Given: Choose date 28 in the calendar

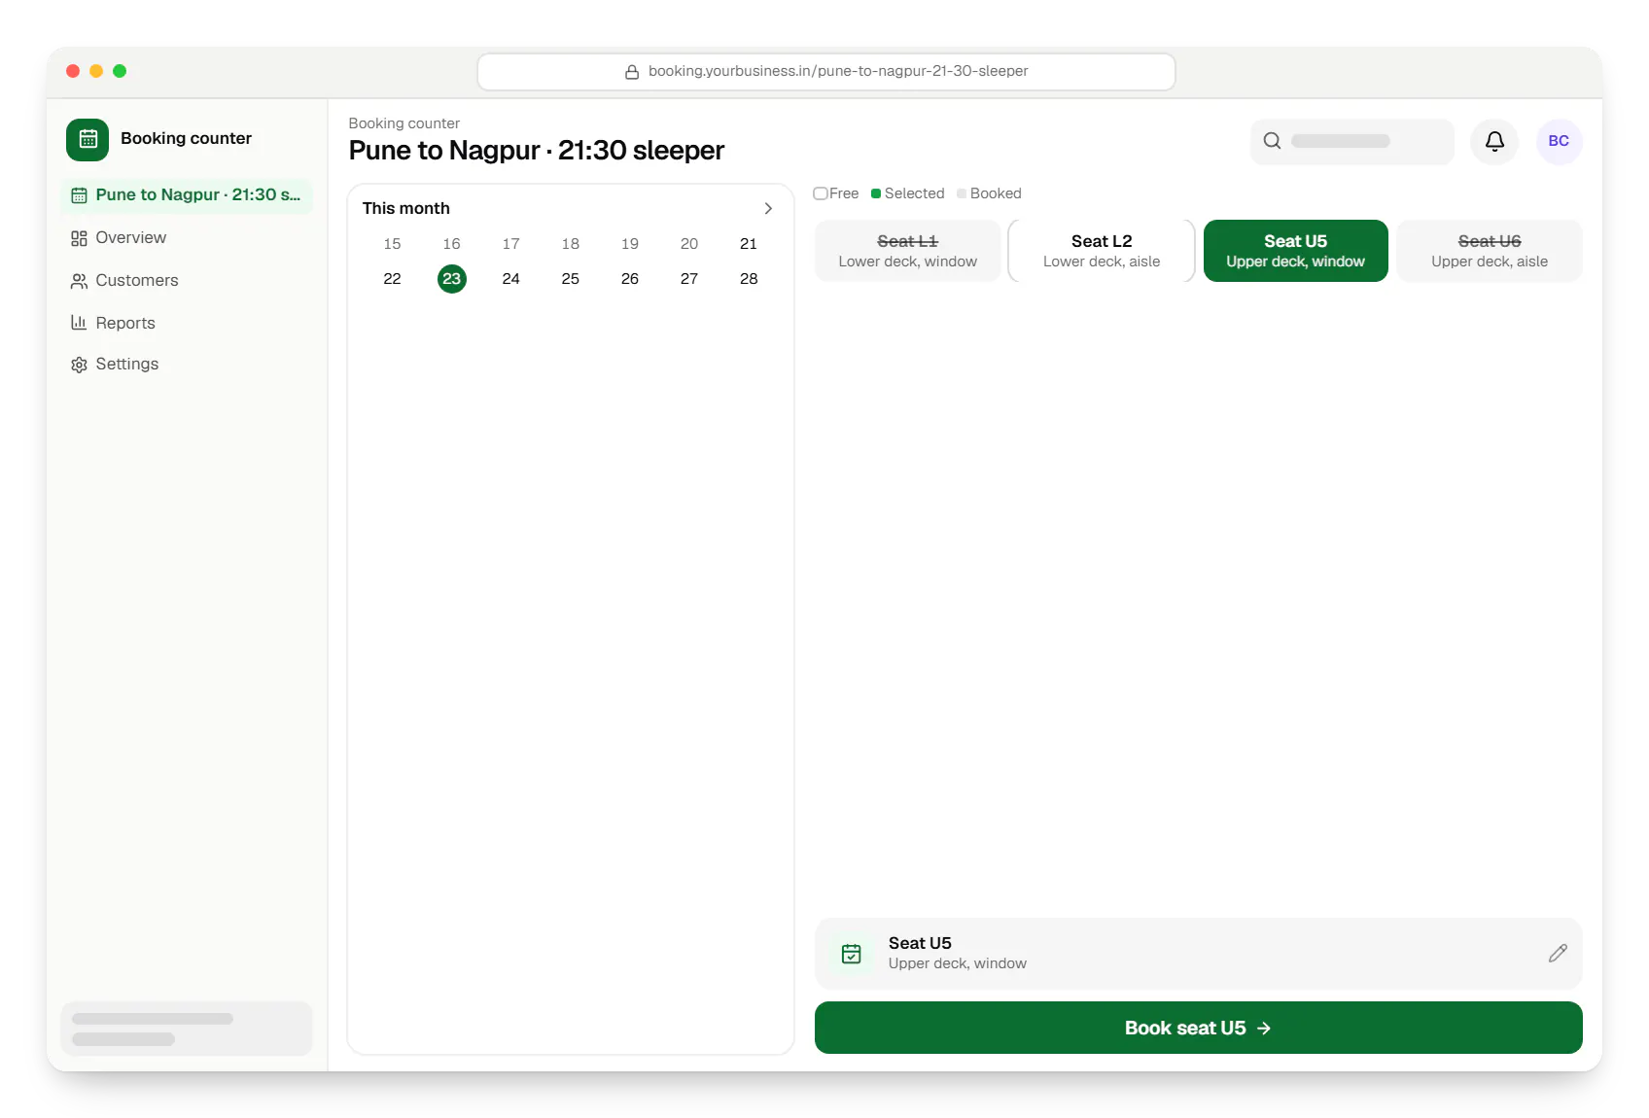Looking at the screenshot, I should click(749, 279).
